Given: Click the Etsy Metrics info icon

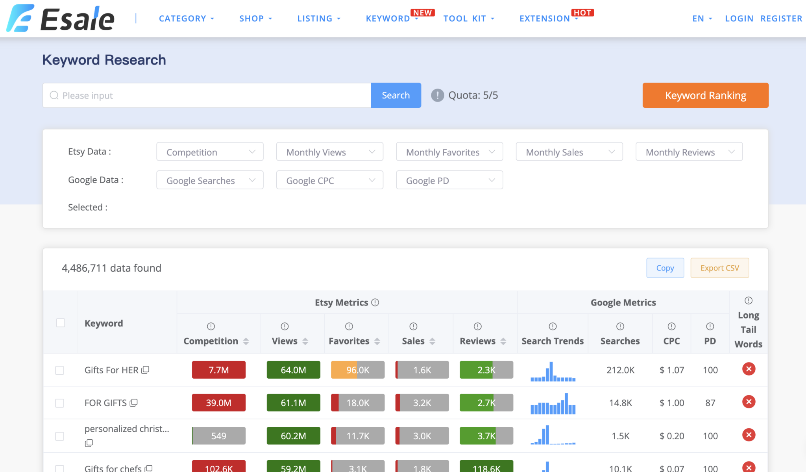Looking at the screenshot, I should click(375, 302).
